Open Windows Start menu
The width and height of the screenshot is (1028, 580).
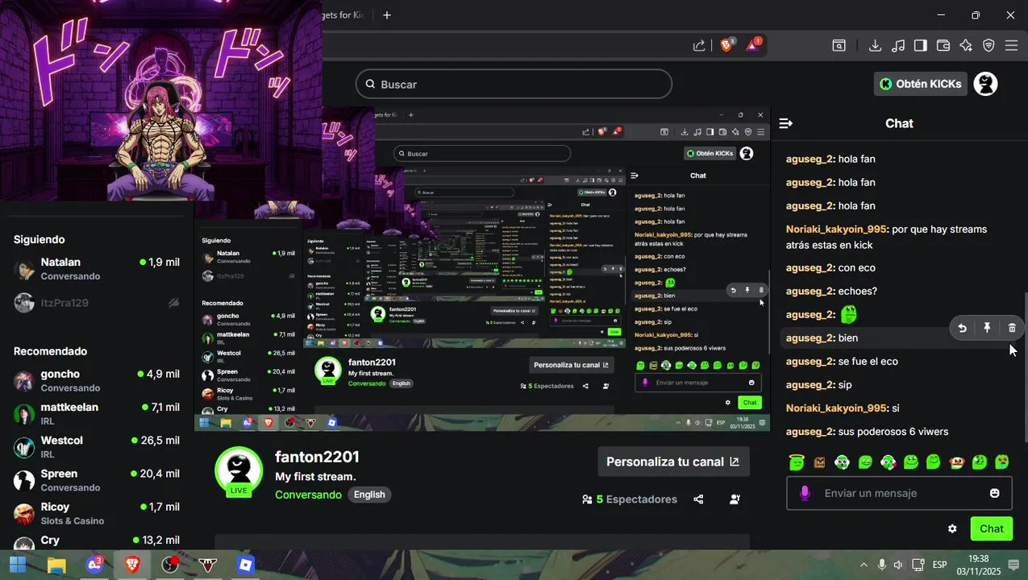tap(18, 565)
